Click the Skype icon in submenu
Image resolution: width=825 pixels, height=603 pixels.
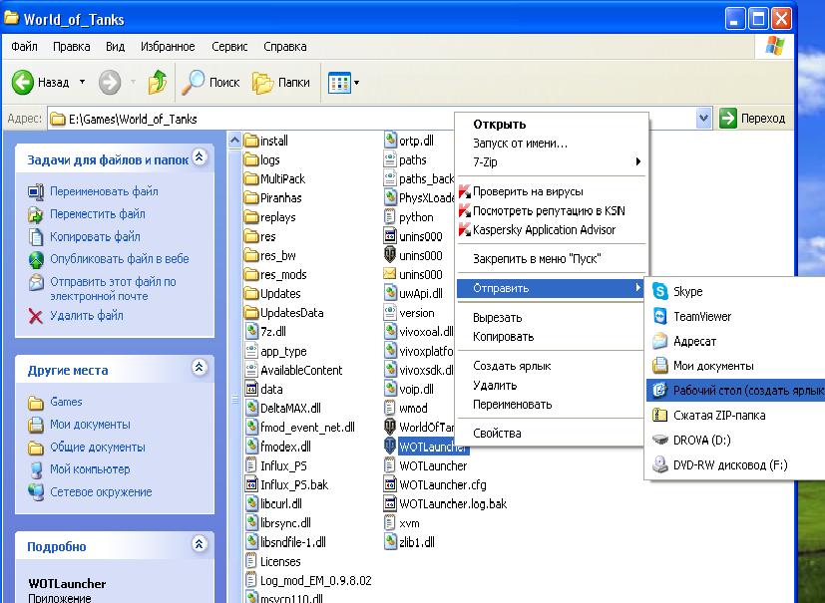pos(659,291)
